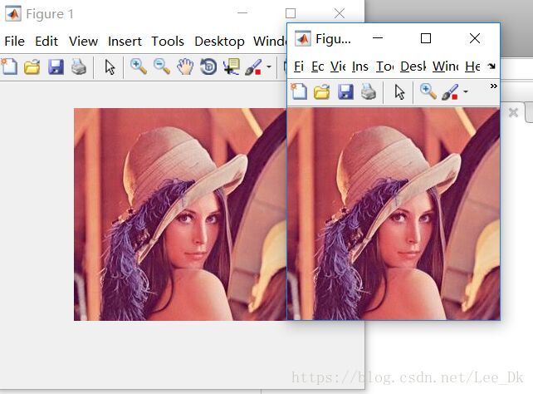Close the Figure 1 window
The image size is (533, 394).
[x=340, y=13]
